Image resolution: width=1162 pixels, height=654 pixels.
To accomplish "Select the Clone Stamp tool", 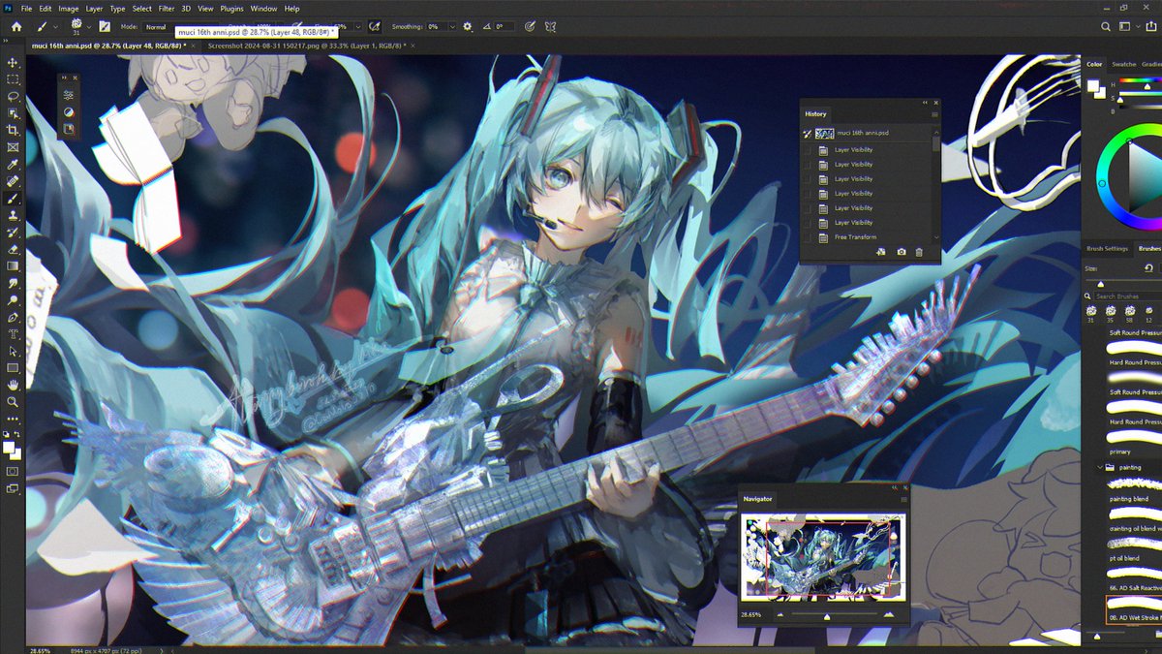I will point(13,215).
